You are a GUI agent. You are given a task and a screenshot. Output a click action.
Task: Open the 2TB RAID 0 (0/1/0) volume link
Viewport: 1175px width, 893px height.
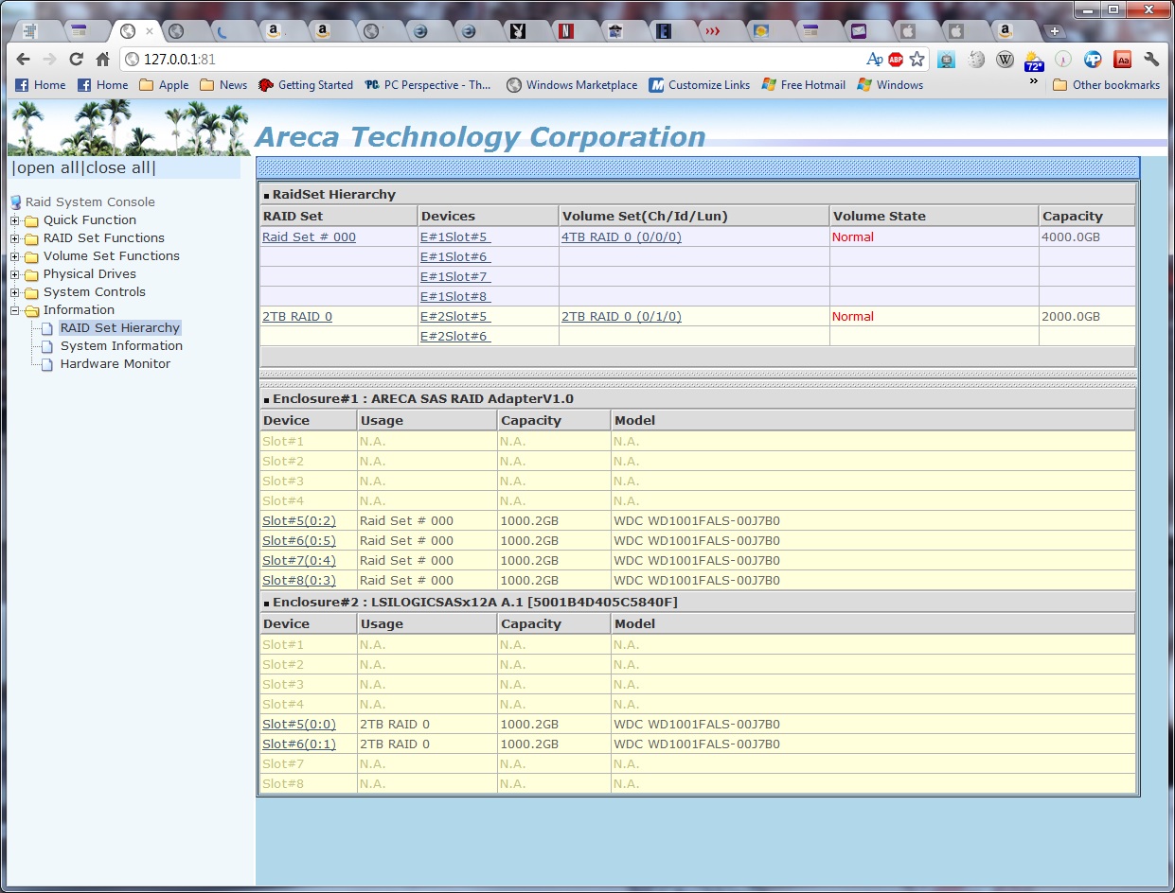click(x=621, y=317)
